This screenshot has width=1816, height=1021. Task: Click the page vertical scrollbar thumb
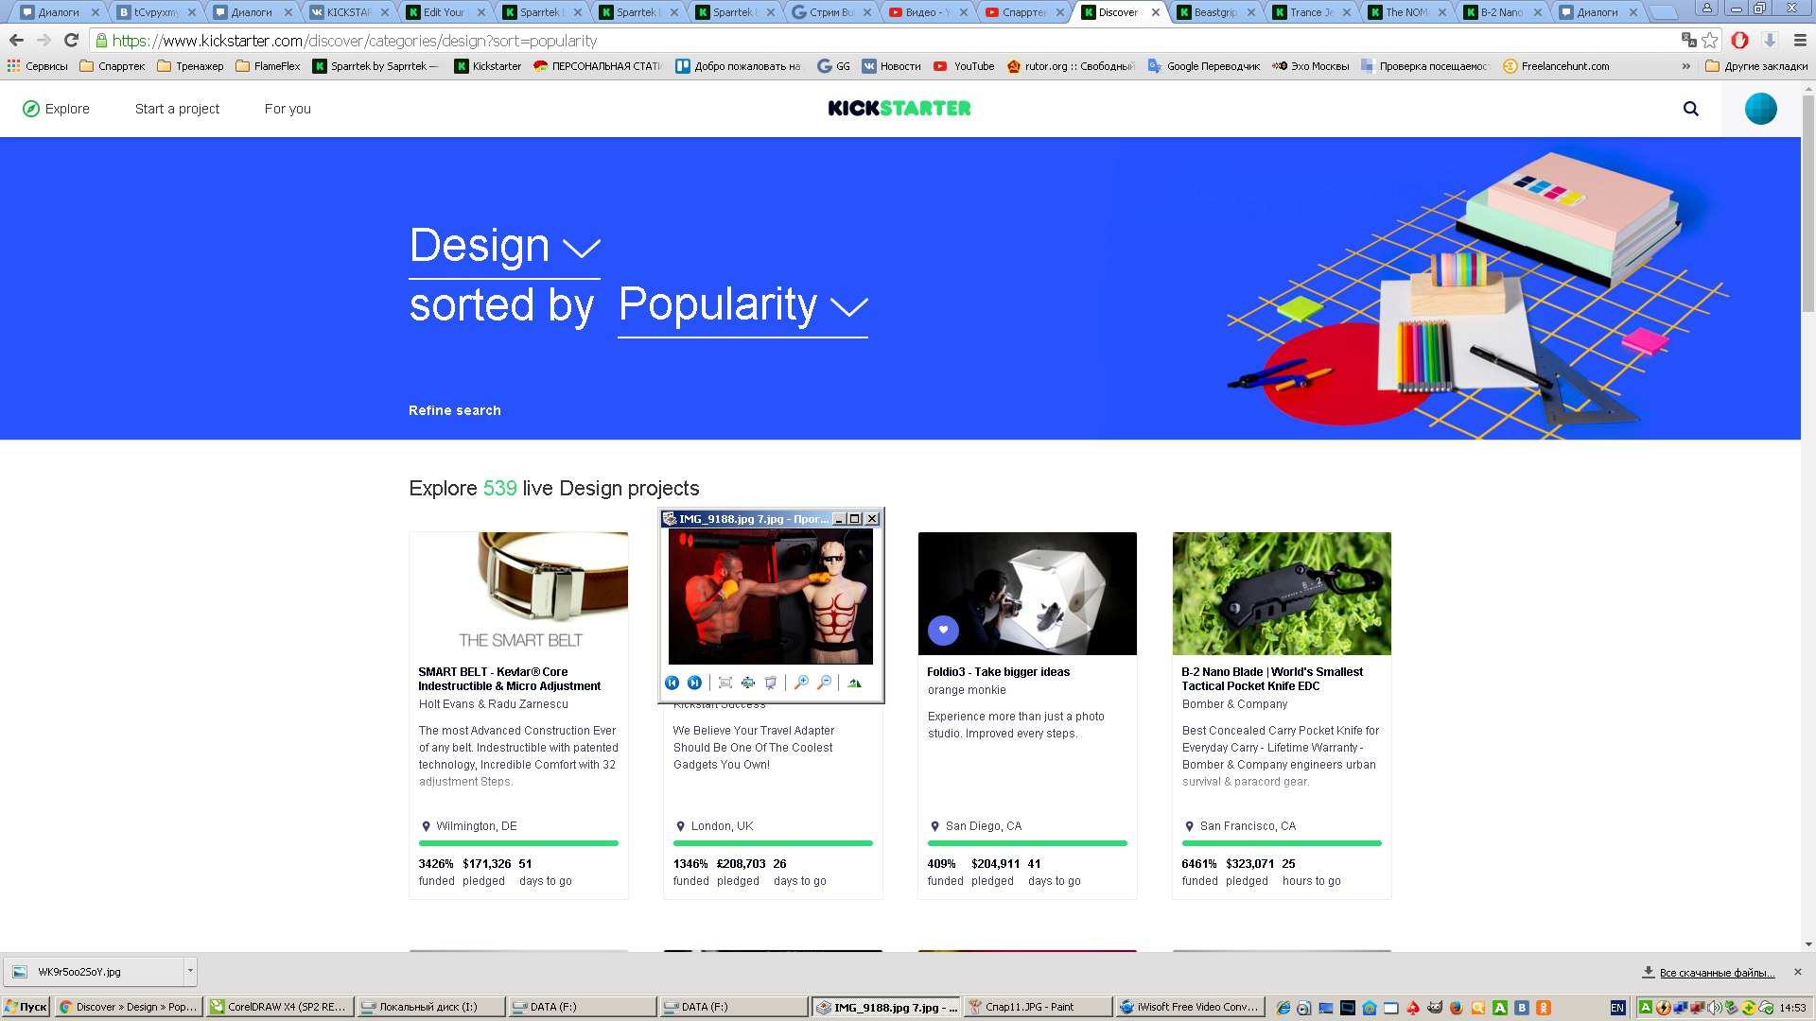point(1807,203)
